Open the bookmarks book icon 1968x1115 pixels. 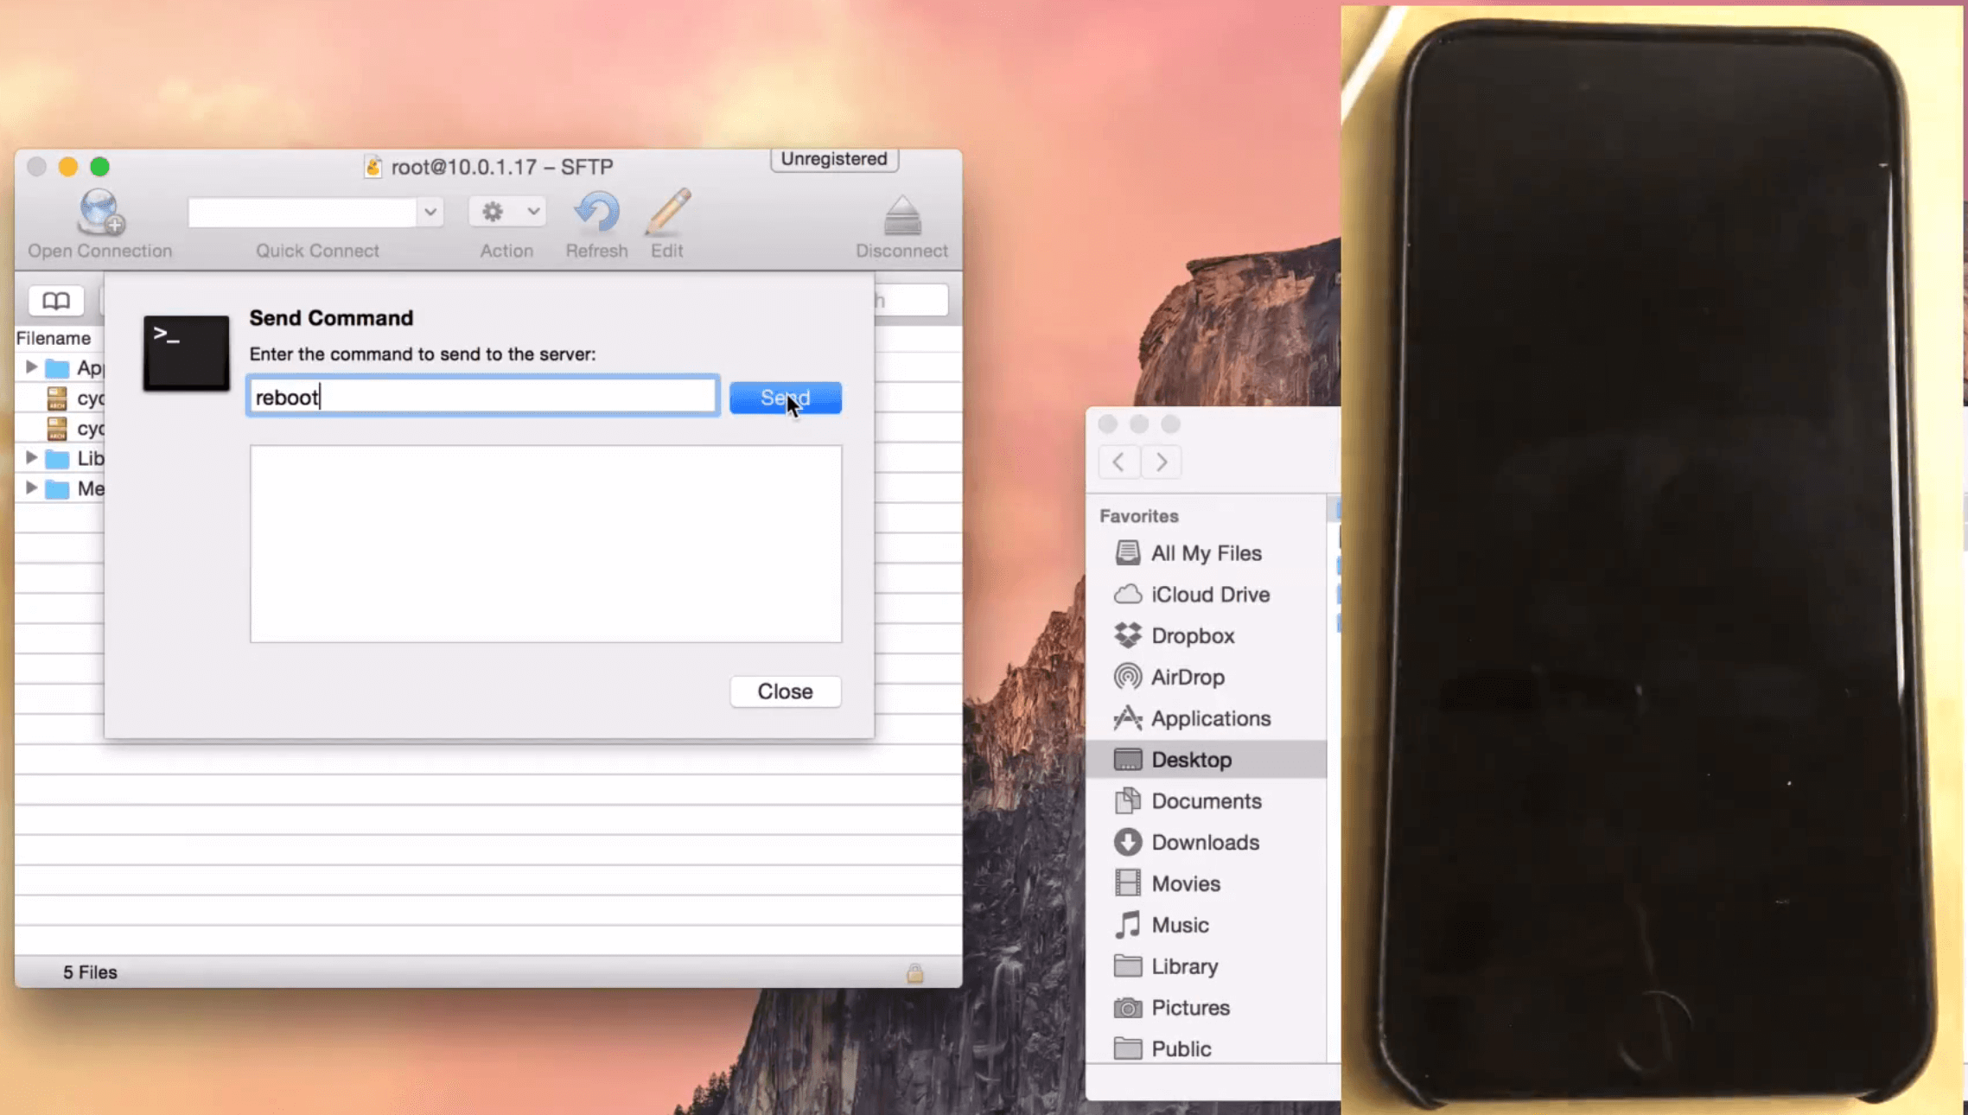coord(56,300)
